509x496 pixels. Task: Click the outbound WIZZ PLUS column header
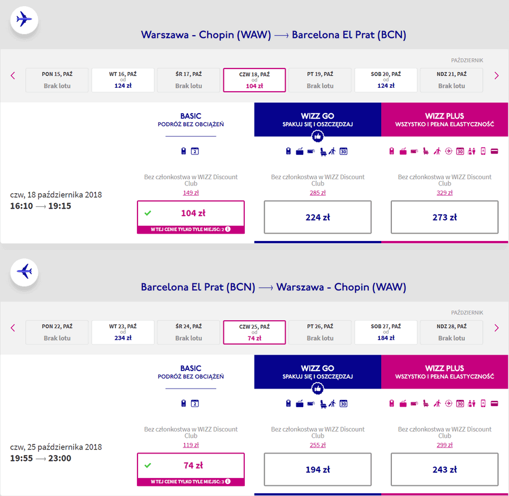[x=445, y=119]
